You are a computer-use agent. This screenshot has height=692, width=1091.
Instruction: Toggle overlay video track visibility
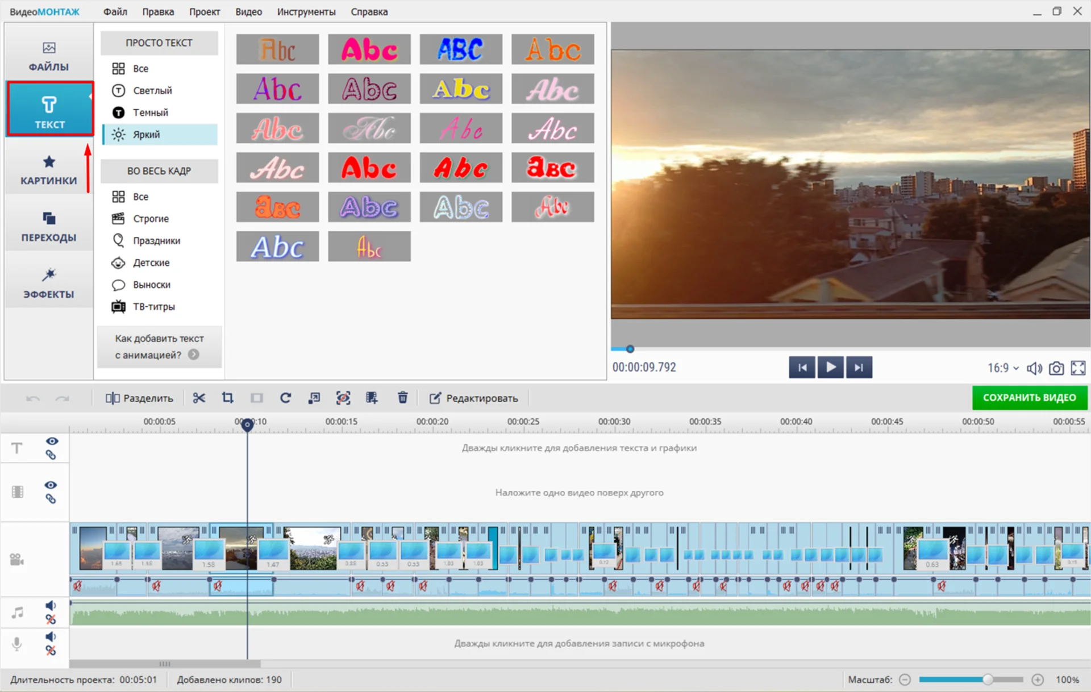[51, 485]
